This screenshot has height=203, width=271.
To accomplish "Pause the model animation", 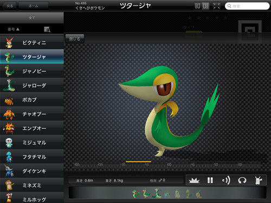I will pos(210,180).
